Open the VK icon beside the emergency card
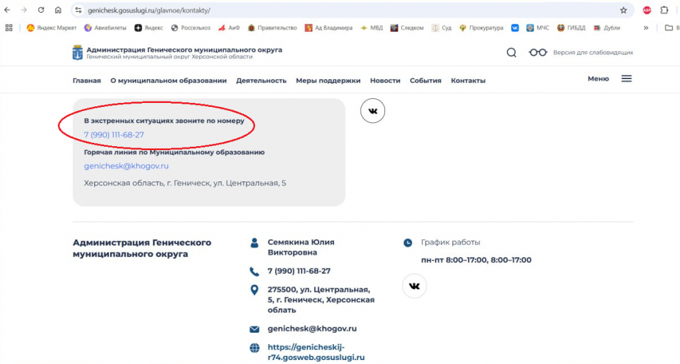The height and width of the screenshot is (364, 680). [x=373, y=111]
